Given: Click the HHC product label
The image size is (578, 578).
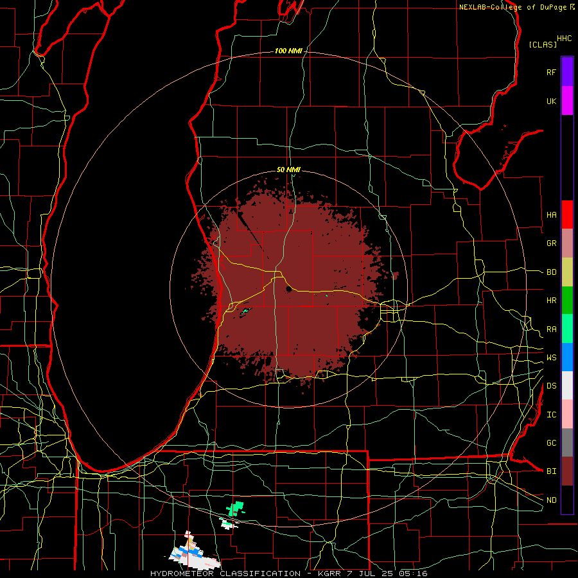Looking at the screenshot, I should pyautogui.click(x=565, y=39).
